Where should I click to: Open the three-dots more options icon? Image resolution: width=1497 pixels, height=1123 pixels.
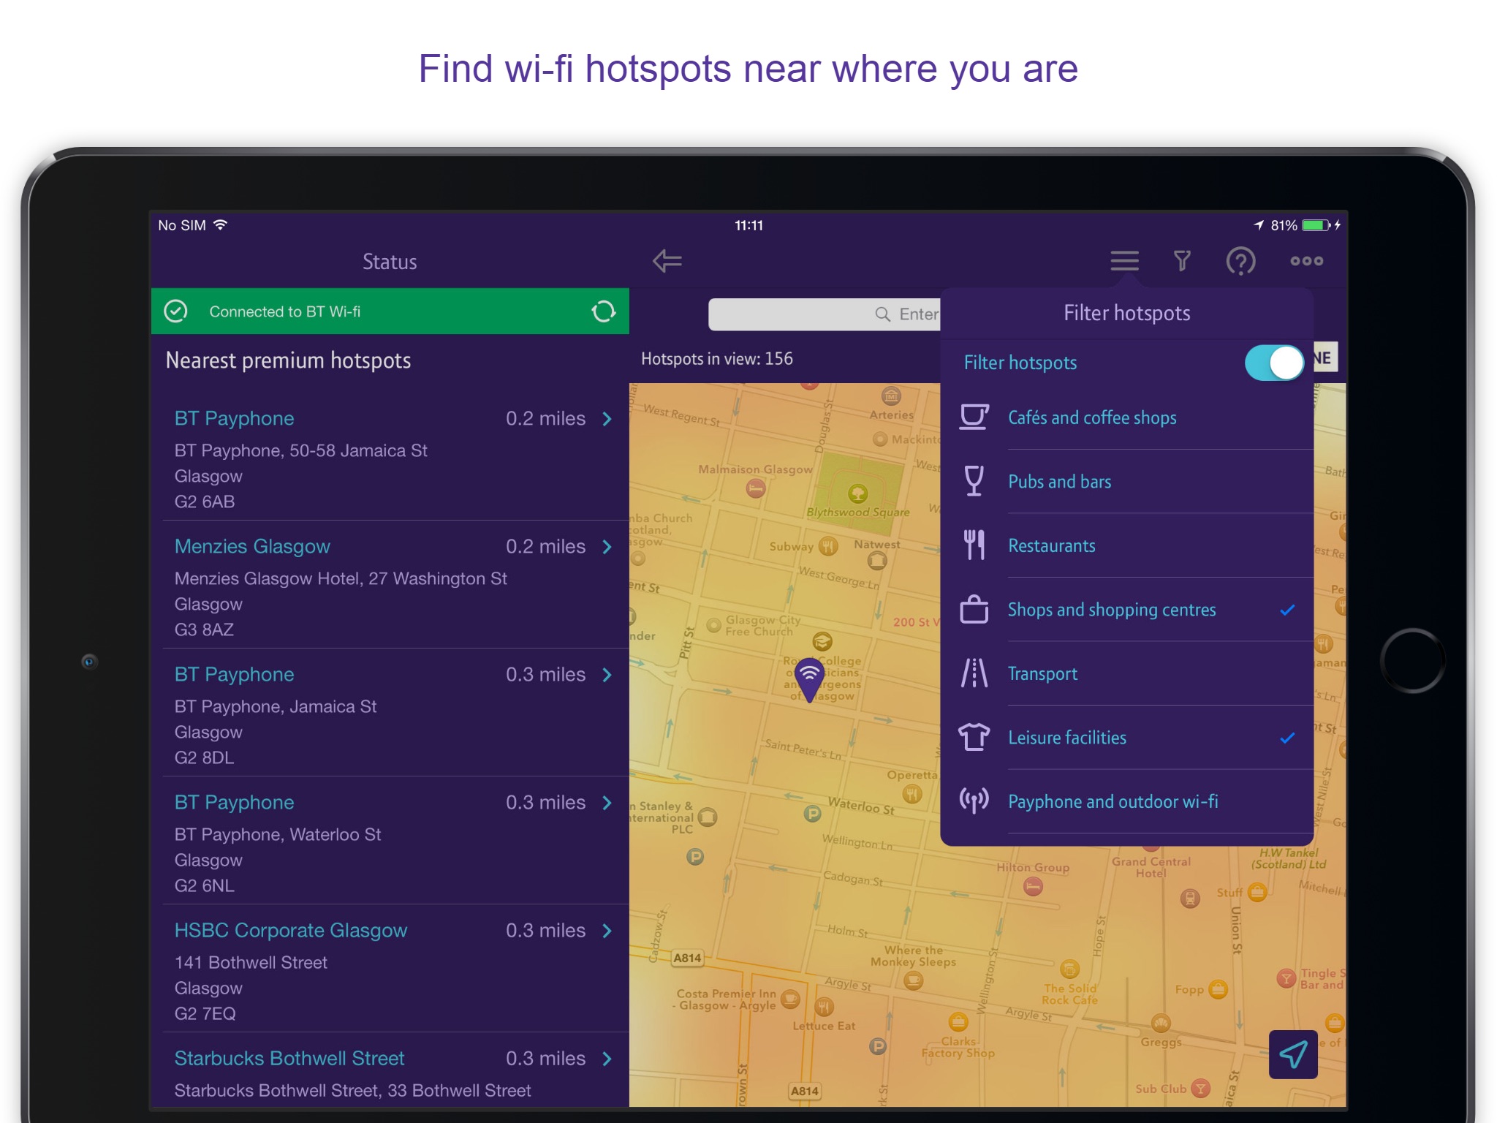point(1306,261)
